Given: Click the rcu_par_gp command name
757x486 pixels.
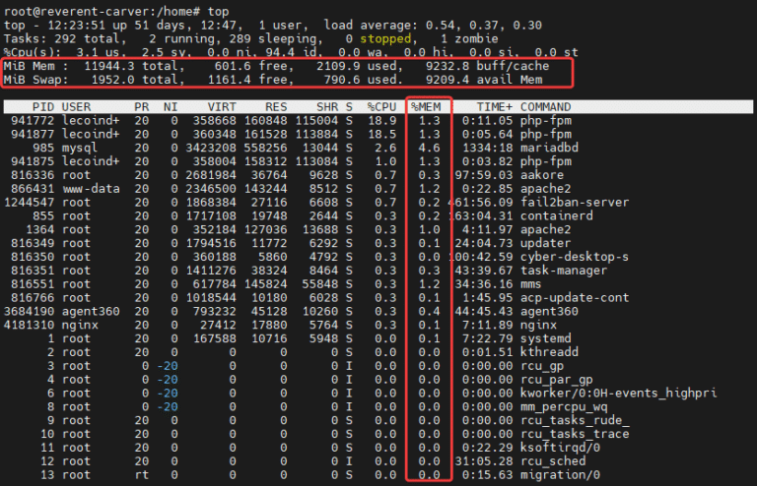Looking at the screenshot, I should point(556,379).
